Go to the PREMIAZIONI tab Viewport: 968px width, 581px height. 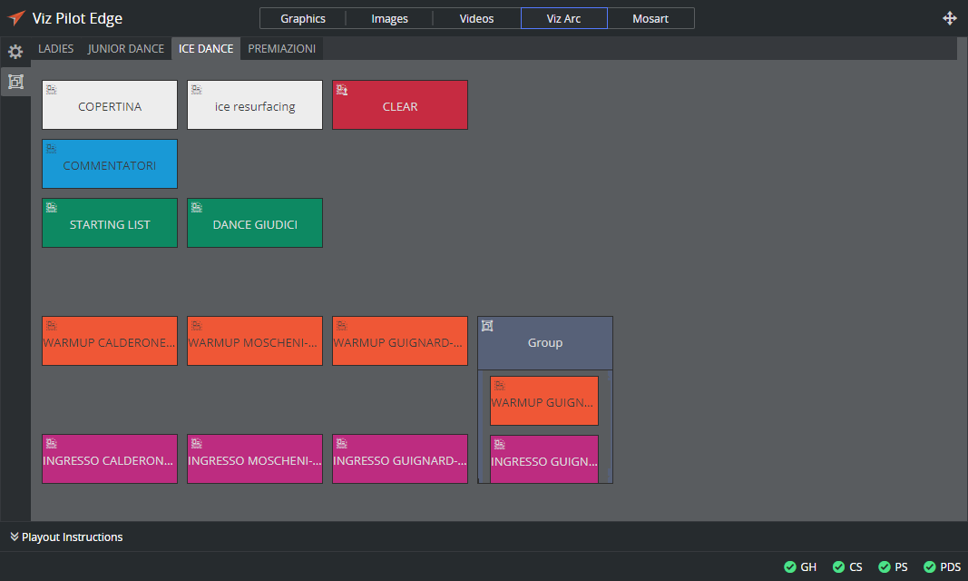281,49
